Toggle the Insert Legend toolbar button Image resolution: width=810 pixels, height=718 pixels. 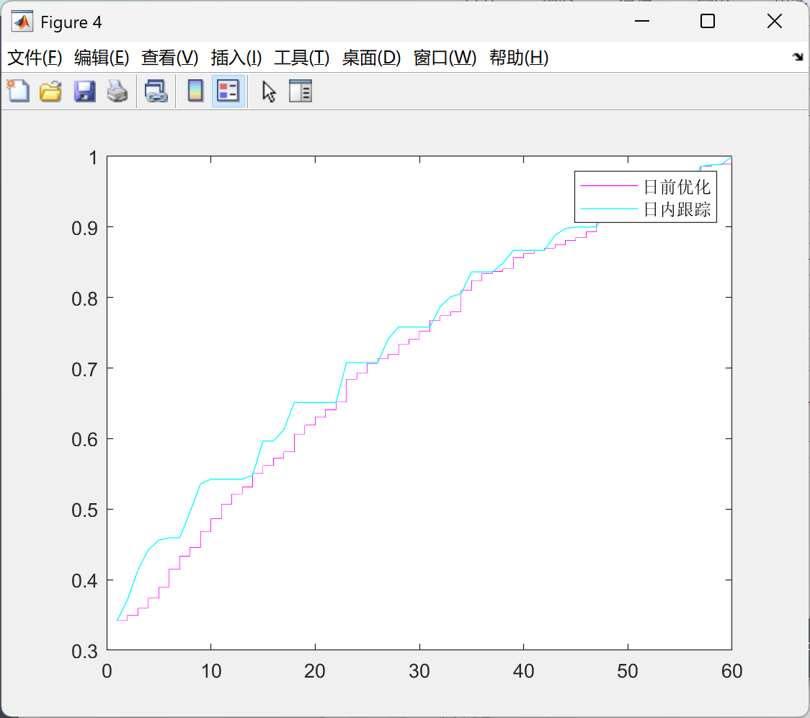[228, 91]
